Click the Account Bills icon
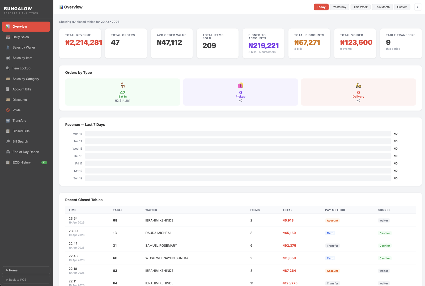This screenshot has width=425, height=286. click(x=8, y=89)
